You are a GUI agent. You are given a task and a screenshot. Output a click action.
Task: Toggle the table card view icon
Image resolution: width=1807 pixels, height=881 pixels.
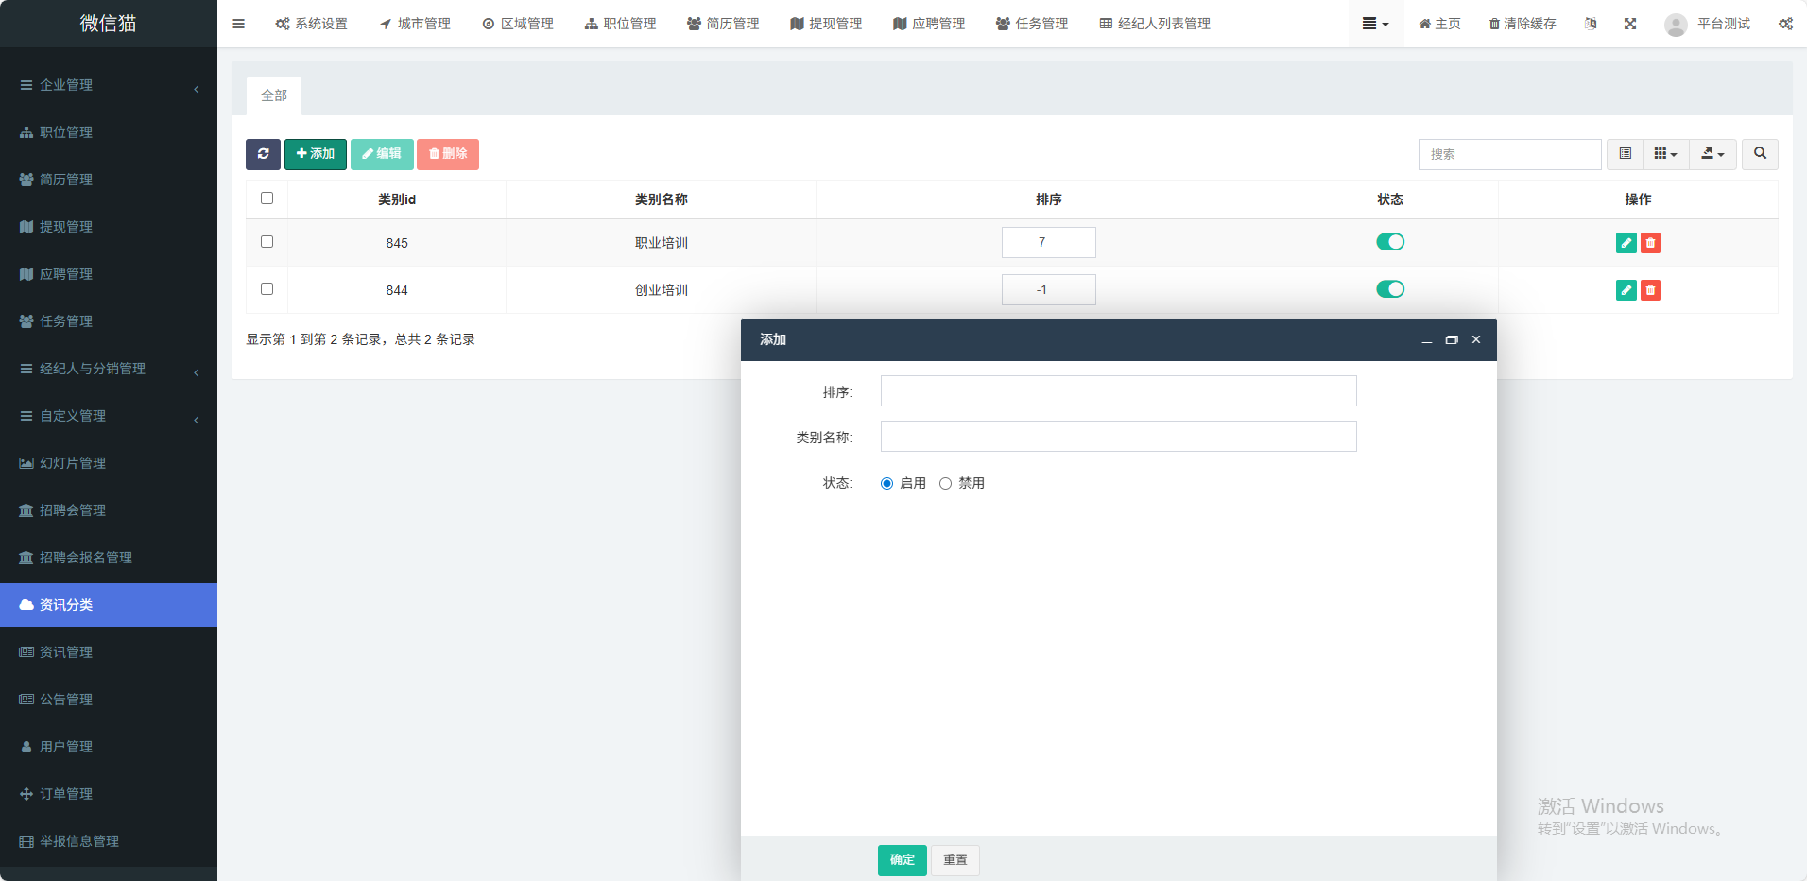point(1625,154)
